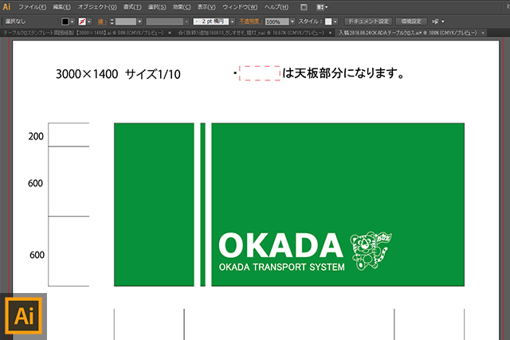Click the orange 線 stroke panel link
510x340 pixels.
[101, 21]
